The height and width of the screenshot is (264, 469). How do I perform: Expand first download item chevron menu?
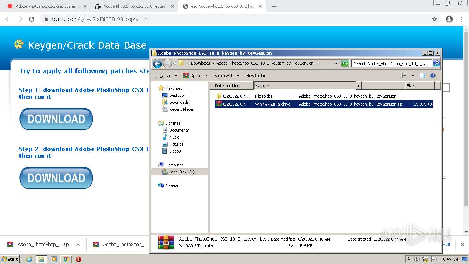(78, 245)
